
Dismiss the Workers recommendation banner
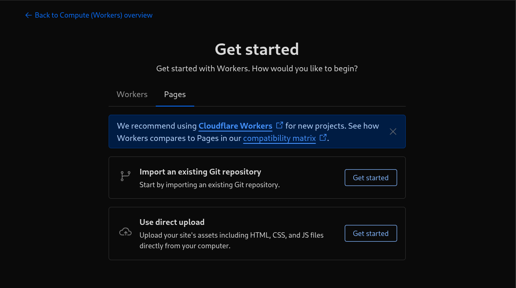(393, 132)
